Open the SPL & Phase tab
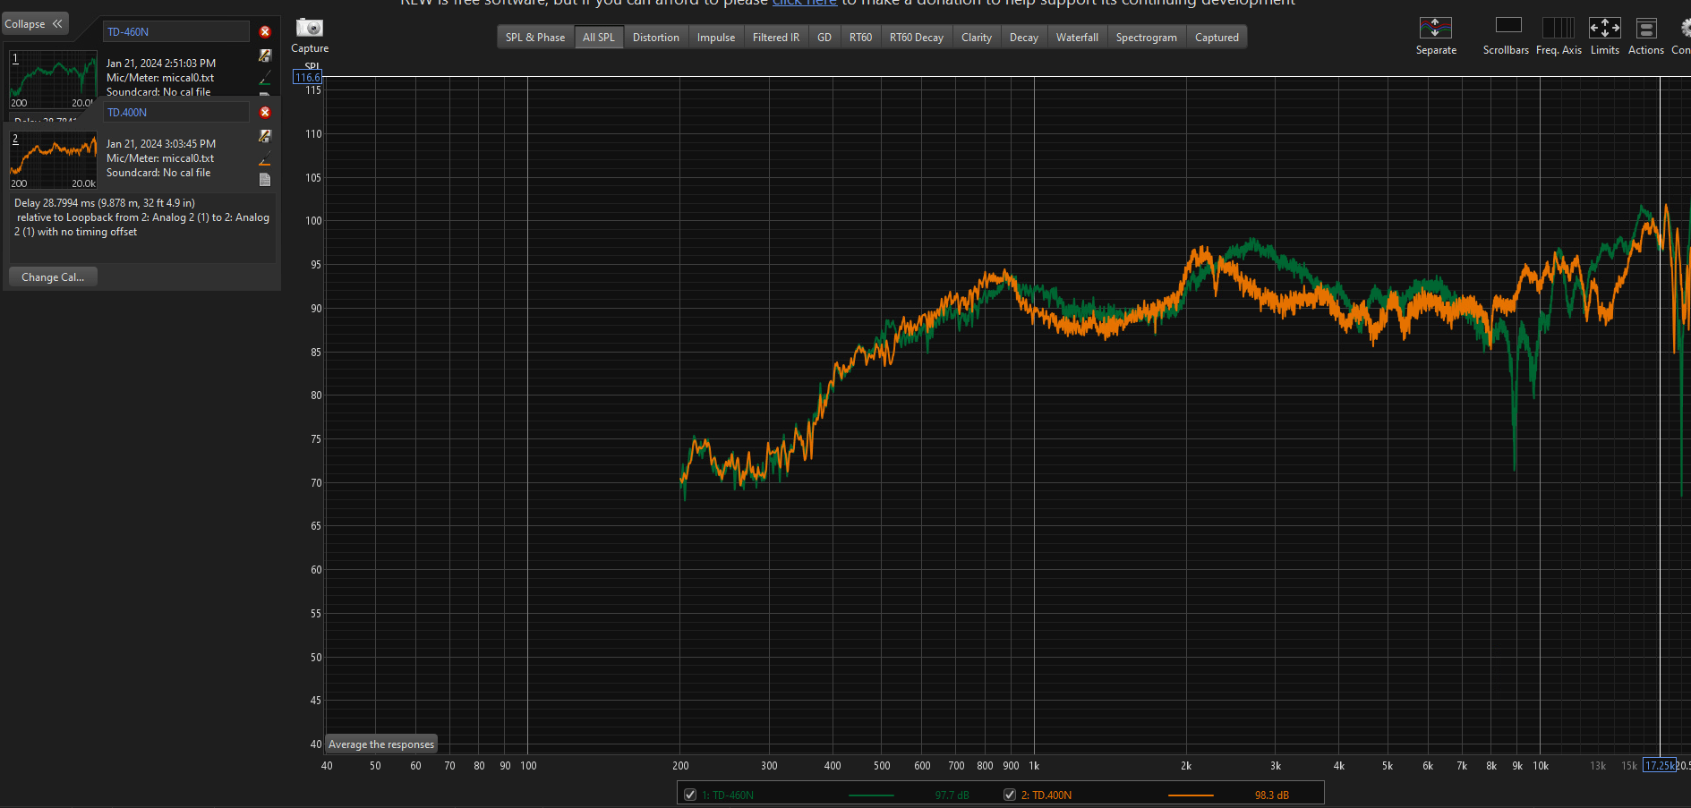Viewport: 1691px width, 808px height. pyautogui.click(x=535, y=38)
